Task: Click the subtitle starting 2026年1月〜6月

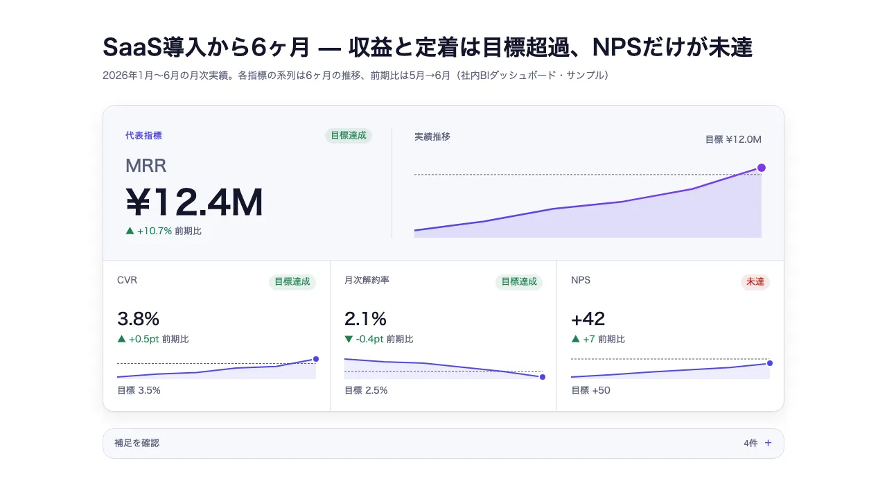Action: click(355, 75)
